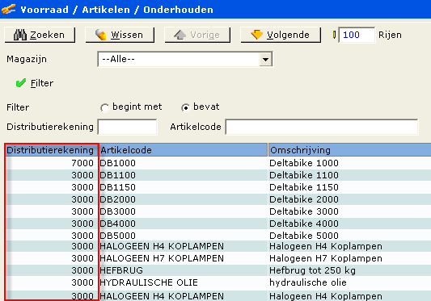Click the application icon in title bar
Viewport: 431px width, 301px height.
point(9,9)
